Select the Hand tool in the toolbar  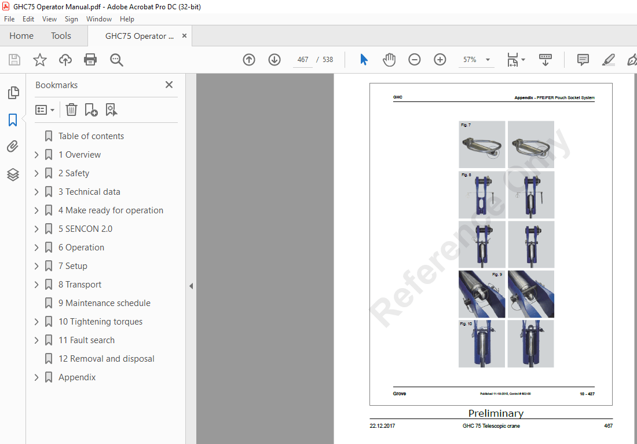tap(389, 60)
